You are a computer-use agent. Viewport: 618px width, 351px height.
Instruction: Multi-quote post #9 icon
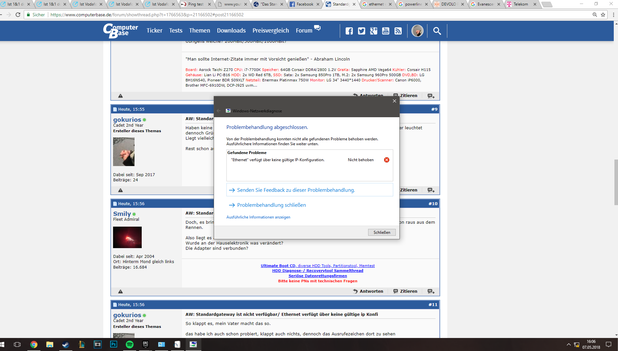pos(431,190)
